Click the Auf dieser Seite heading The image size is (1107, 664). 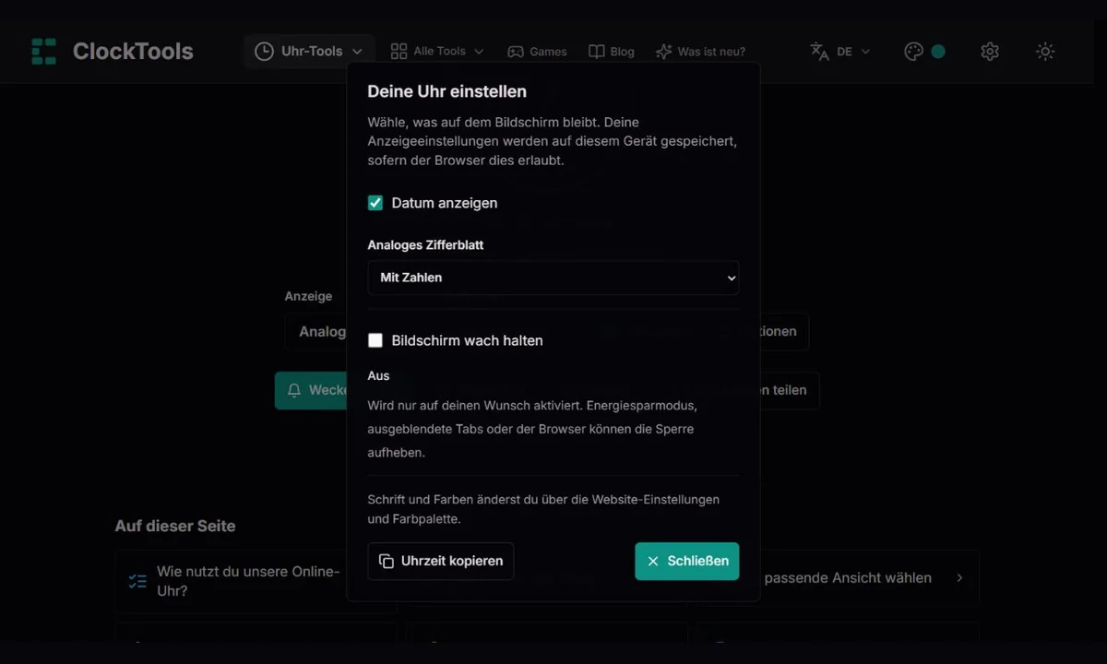tap(175, 526)
